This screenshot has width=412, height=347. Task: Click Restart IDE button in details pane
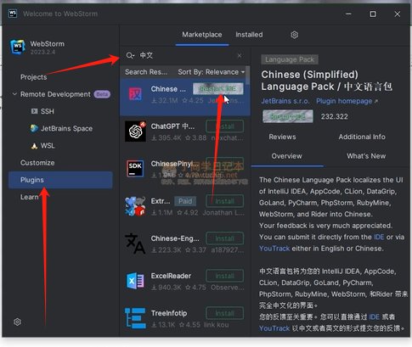288,116
